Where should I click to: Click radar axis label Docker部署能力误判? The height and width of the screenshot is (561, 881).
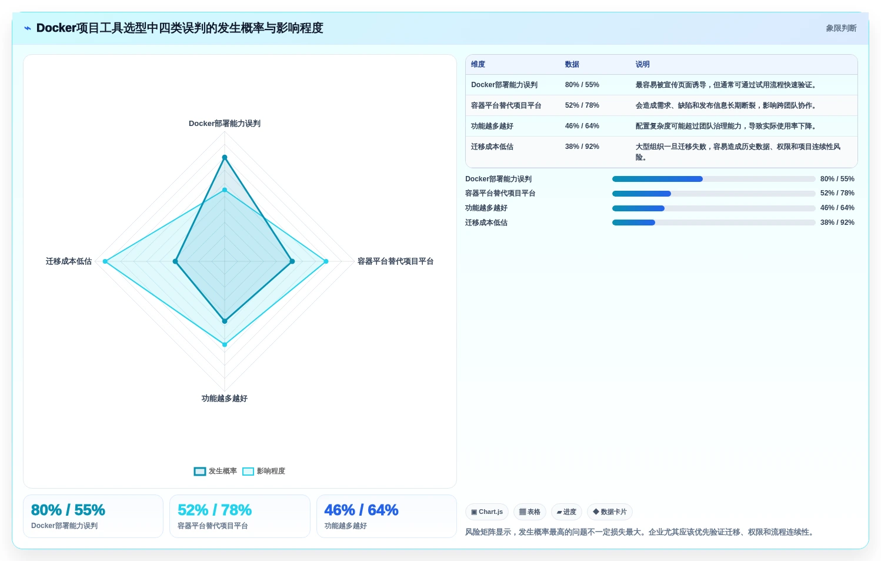point(225,124)
